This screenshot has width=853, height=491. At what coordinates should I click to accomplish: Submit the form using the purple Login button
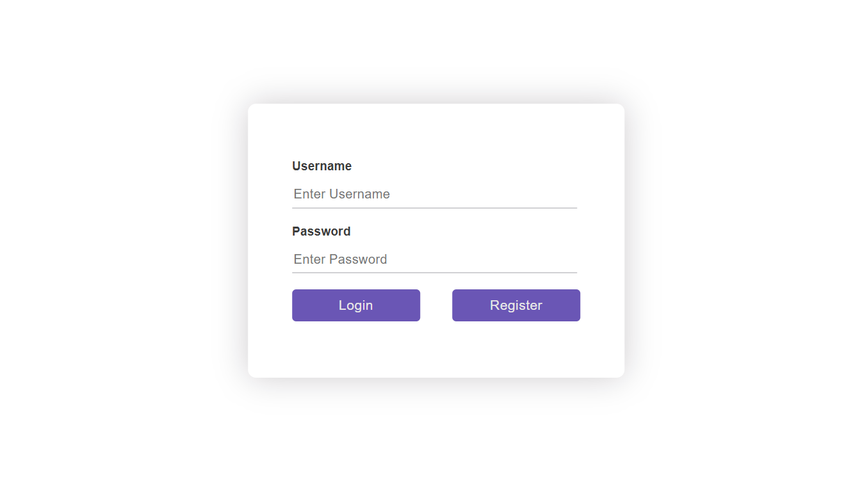[x=356, y=305]
